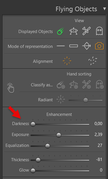Show ghost objects in Displayed Objects
The width and height of the screenshot is (108, 179).
[99, 31]
